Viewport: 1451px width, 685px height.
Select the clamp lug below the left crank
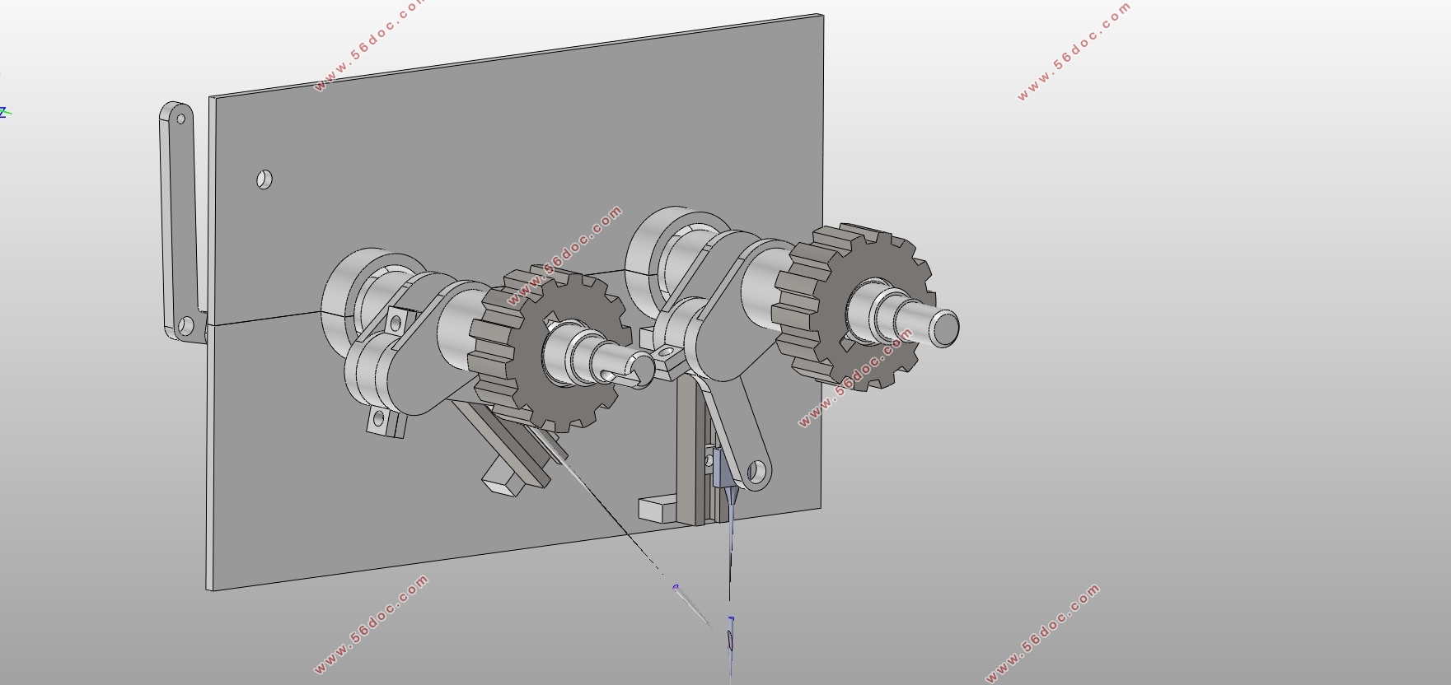pos(384,422)
